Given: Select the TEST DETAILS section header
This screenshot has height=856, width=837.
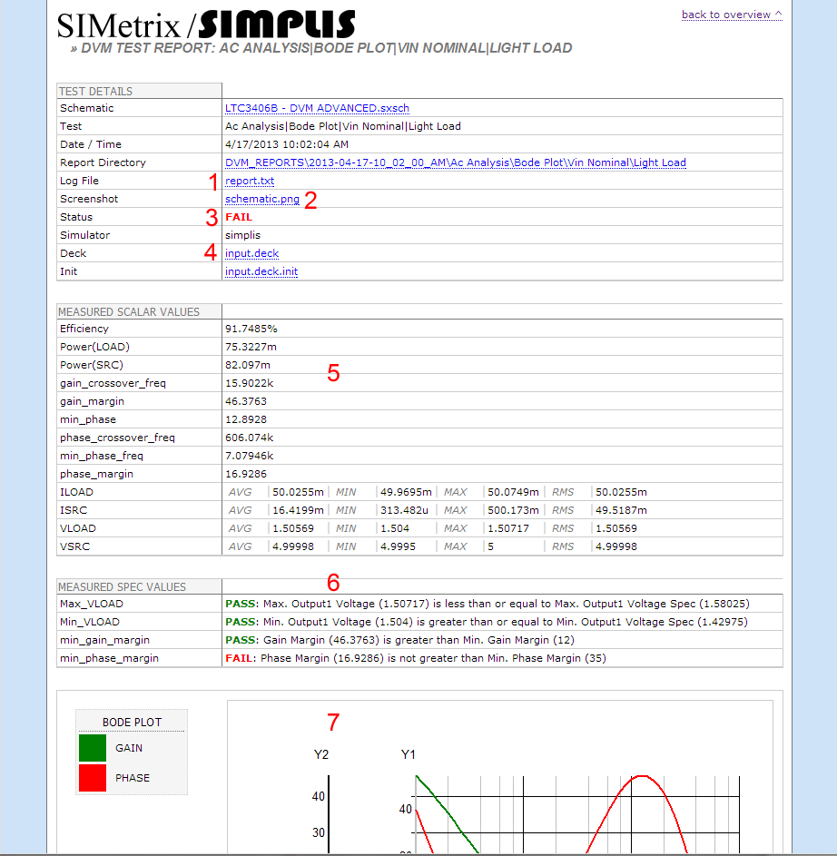Looking at the screenshot, I should 97,90.
